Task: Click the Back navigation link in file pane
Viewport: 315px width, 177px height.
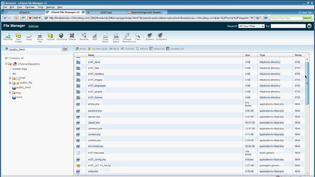Action: (114, 49)
